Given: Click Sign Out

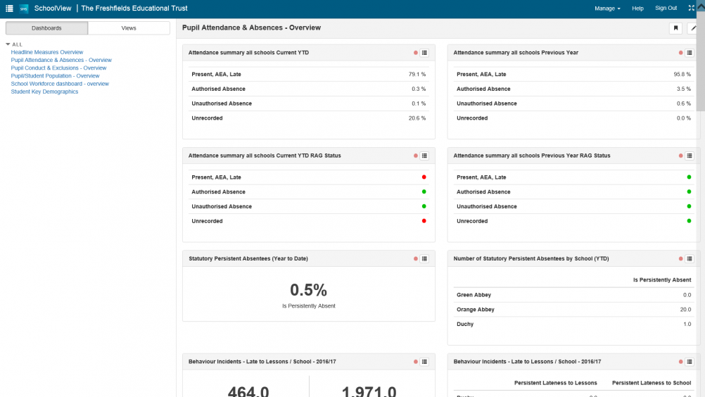Looking at the screenshot, I should [x=666, y=8].
